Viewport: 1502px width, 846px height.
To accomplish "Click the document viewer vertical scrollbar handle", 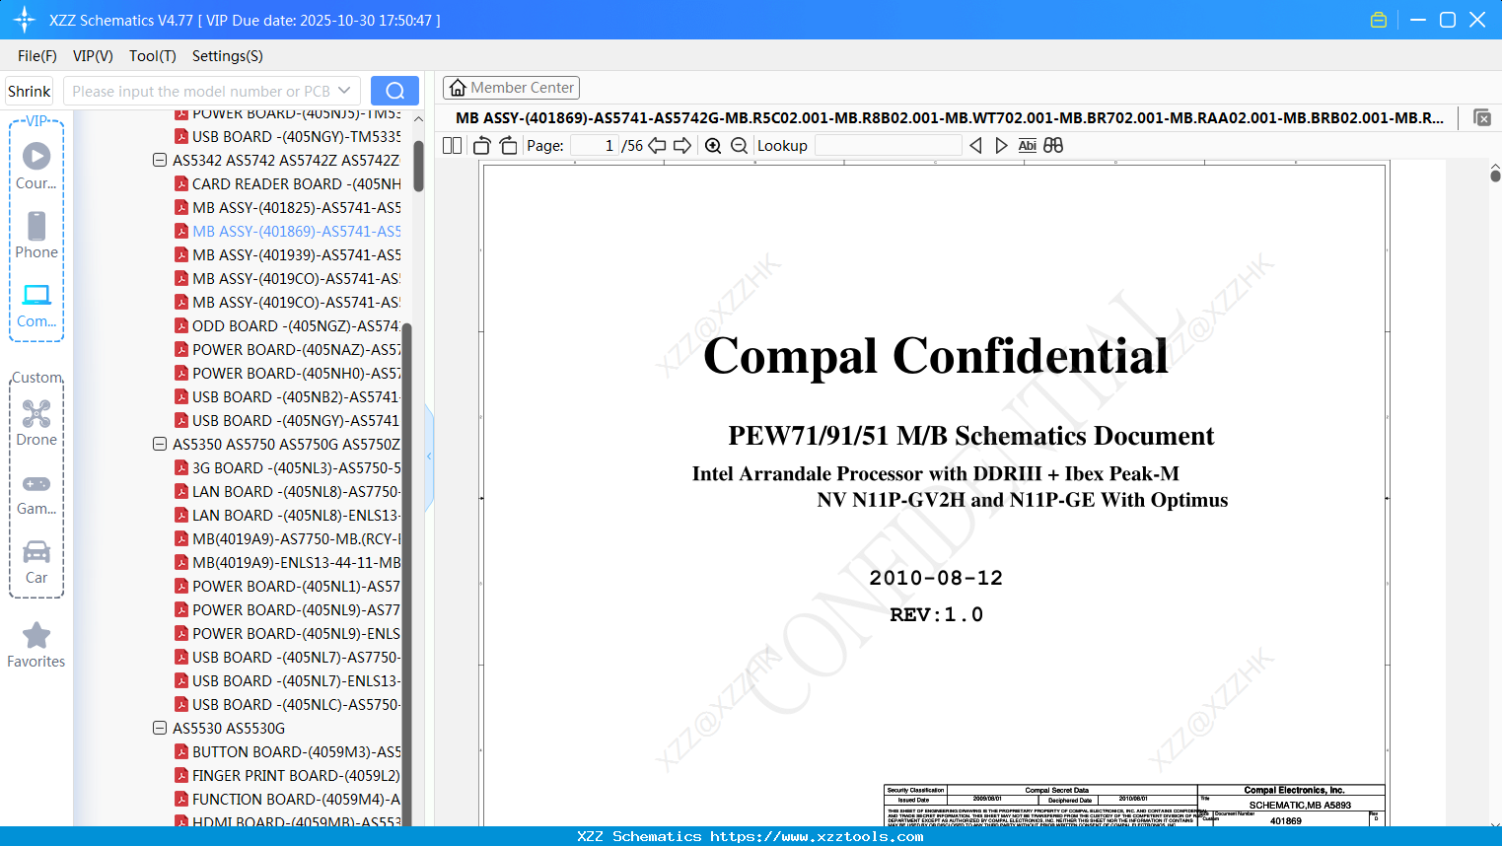I will click(x=1495, y=176).
